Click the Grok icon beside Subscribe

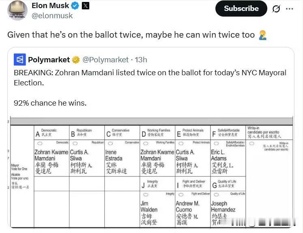point(276,9)
